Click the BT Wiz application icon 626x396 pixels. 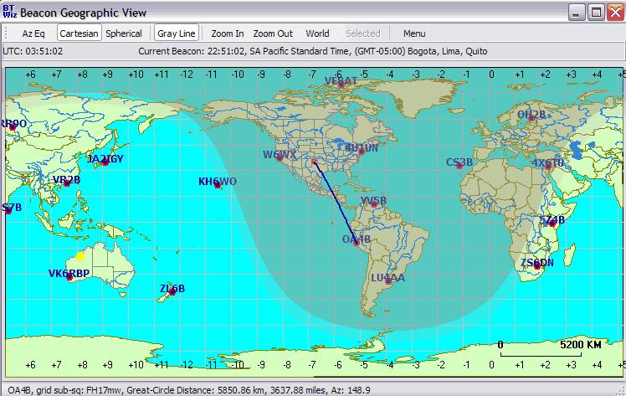click(9, 12)
